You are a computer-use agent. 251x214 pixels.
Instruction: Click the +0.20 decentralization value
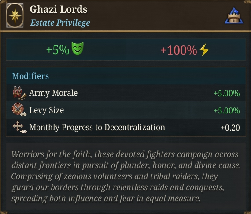point(230,128)
